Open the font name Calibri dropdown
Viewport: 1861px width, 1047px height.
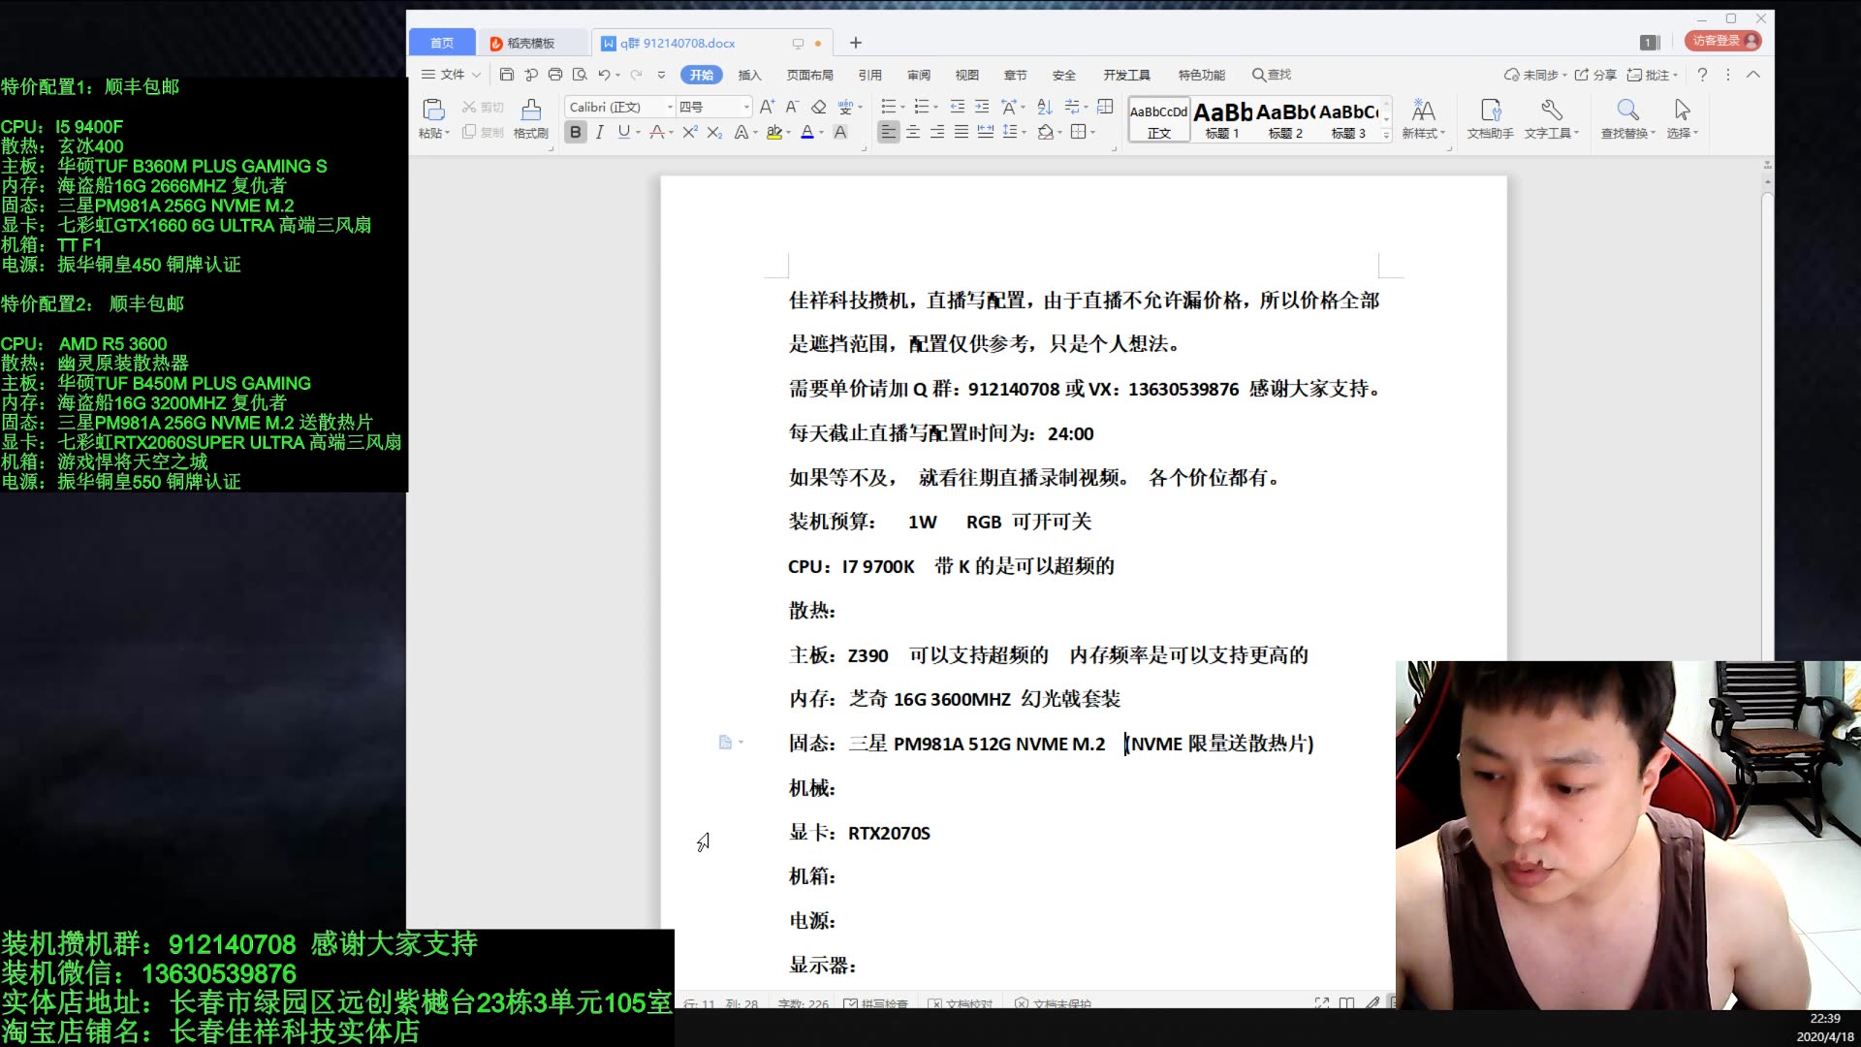pyautogui.click(x=670, y=107)
